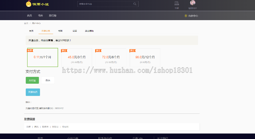Switch to 开通会员 tab
The width and height of the screenshot is (255, 139).
46,31
